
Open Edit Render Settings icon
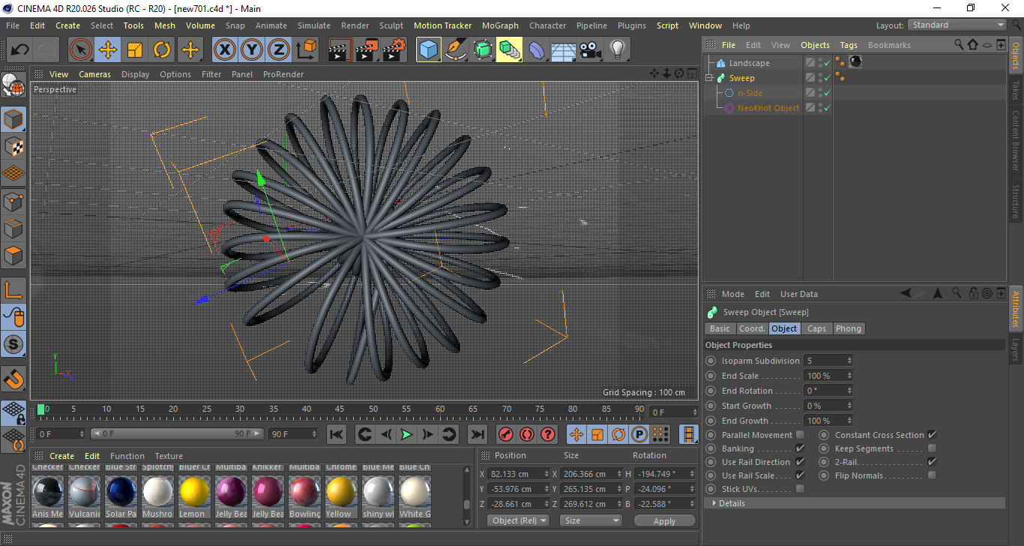[394, 50]
